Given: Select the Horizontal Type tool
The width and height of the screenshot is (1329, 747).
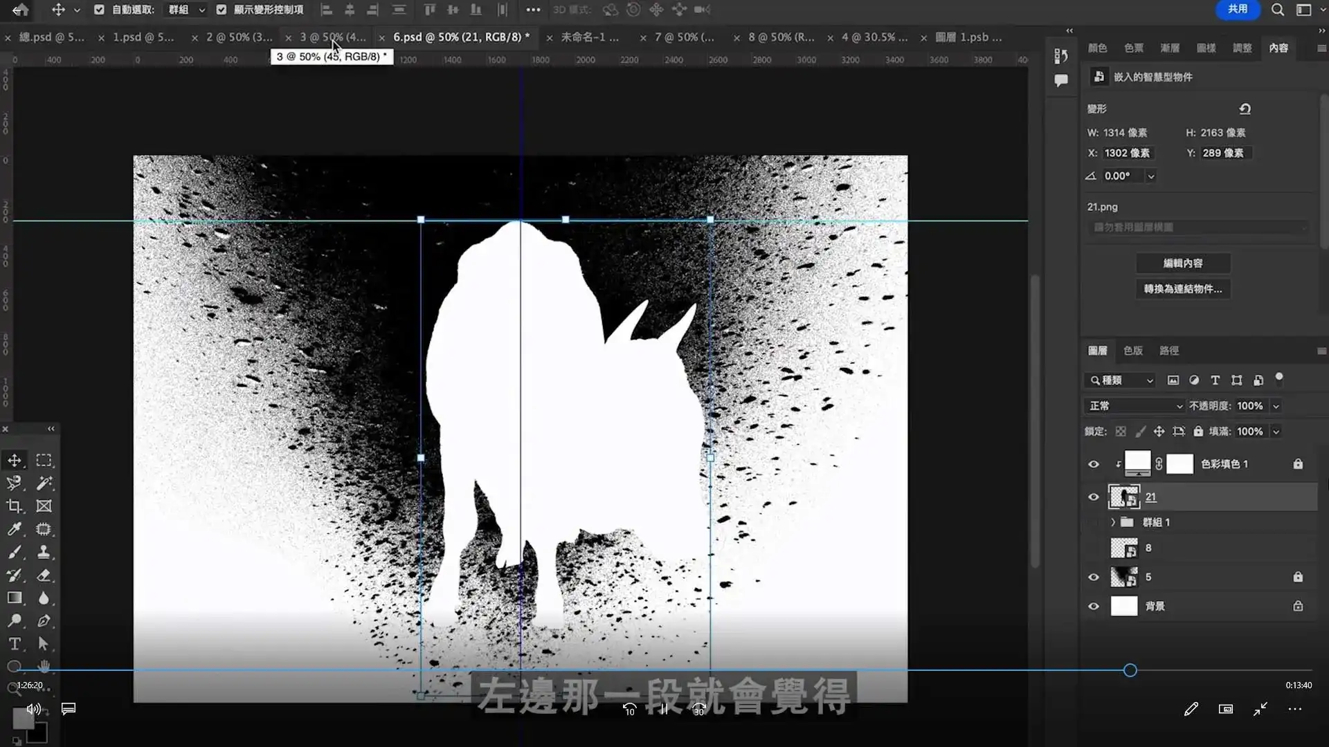Looking at the screenshot, I should (15, 644).
